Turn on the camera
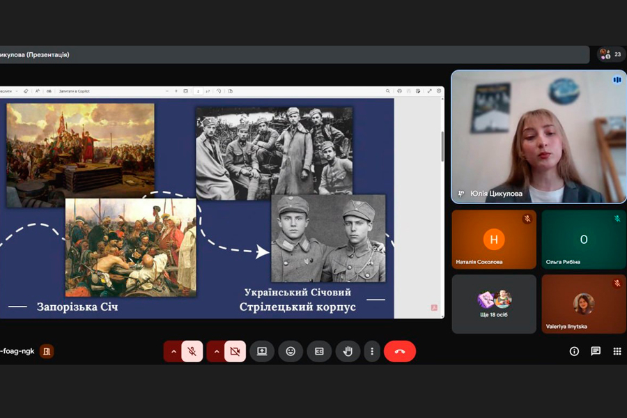Image resolution: width=627 pixels, height=418 pixels. pyautogui.click(x=235, y=352)
